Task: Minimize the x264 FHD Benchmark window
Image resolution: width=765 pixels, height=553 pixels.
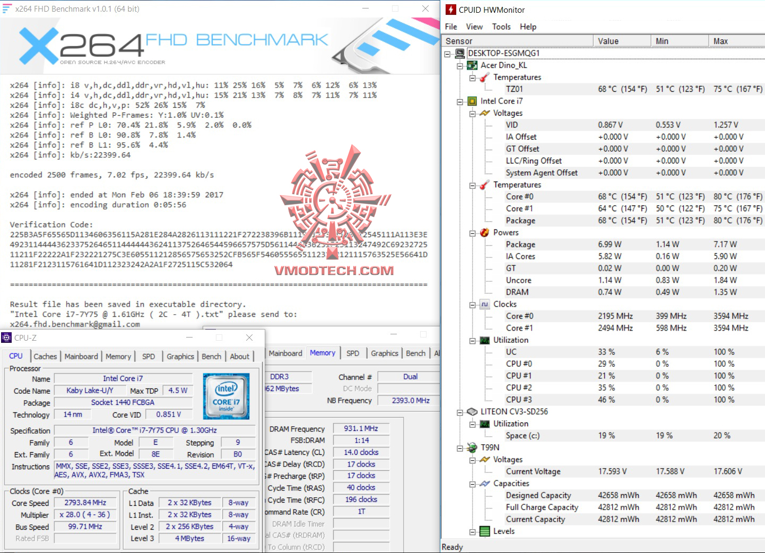Action: click(366, 8)
